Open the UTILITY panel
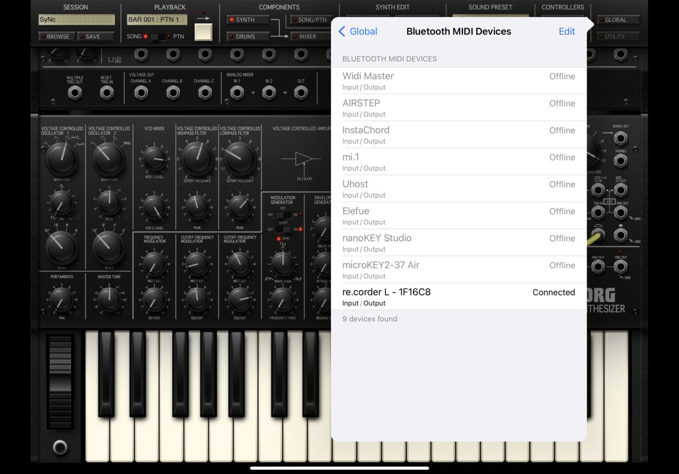Screen dimensions: 679x474 tap(618, 37)
